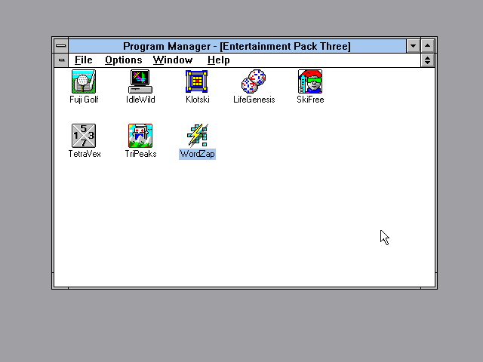Open the group window control menu box
483x362 pixels.
[x=61, y=60]
